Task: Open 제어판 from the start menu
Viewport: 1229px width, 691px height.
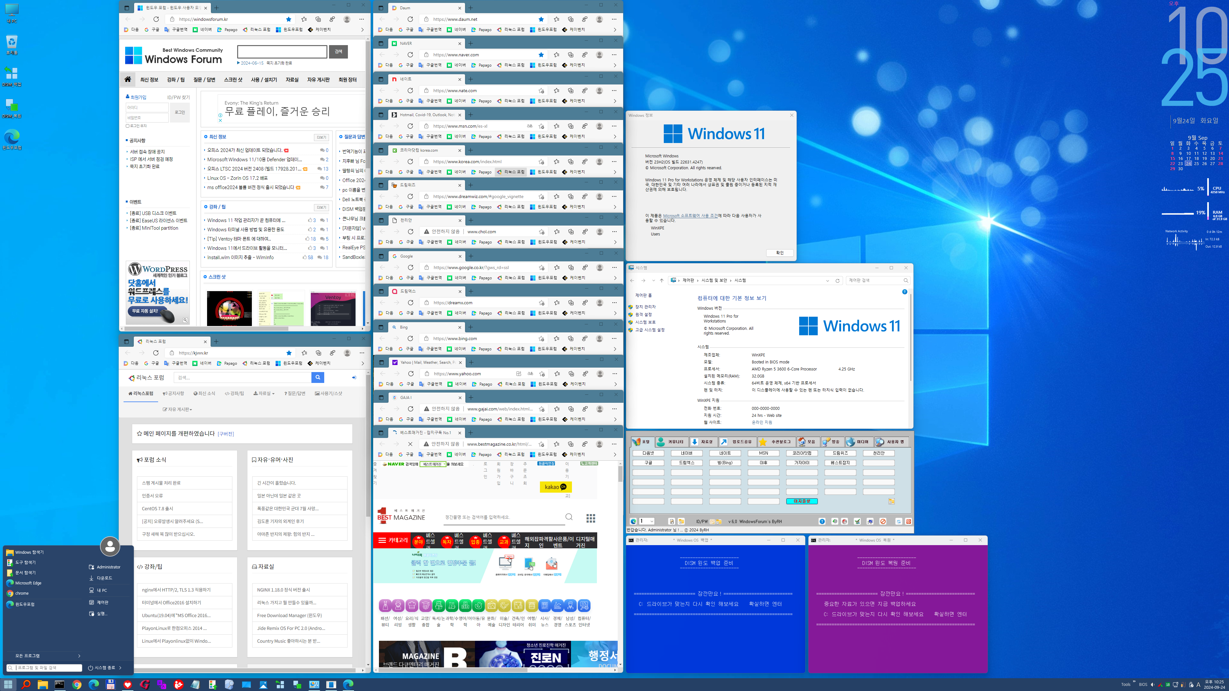Action: pyautogui.click(x=102, y=602)
